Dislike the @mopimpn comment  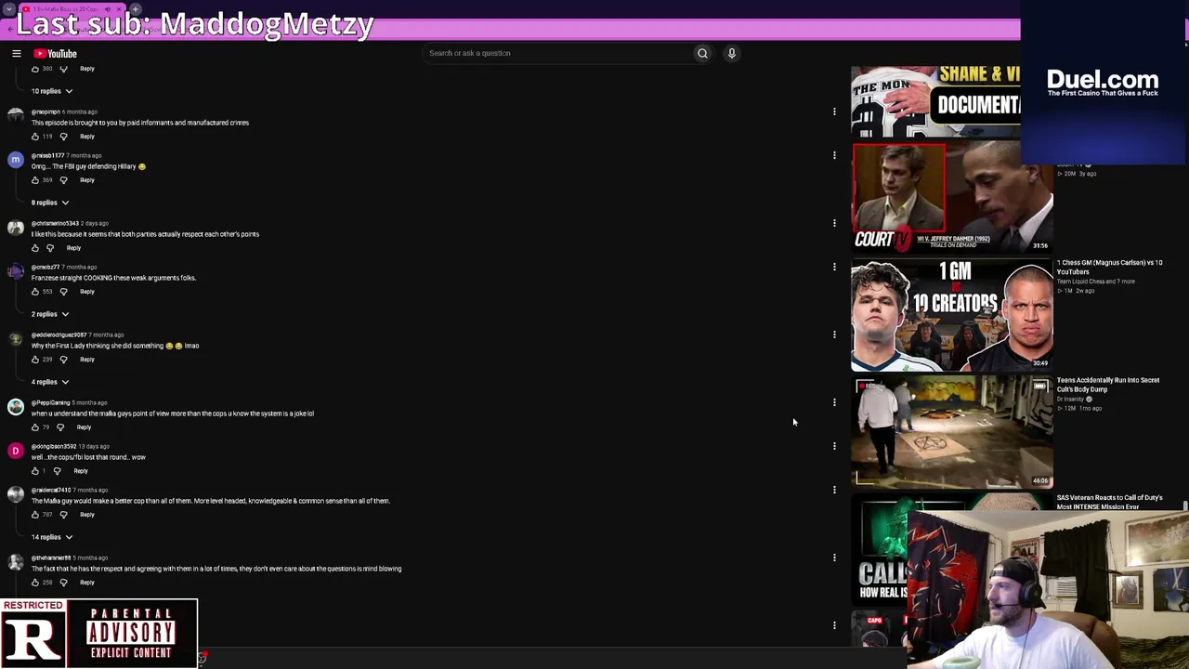(63, 137)
